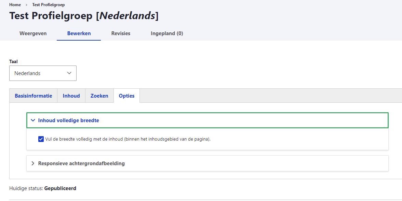Viewport: 402px width, 201px height.
Task: Select the Zoeken tab
Action: [99, 96]
